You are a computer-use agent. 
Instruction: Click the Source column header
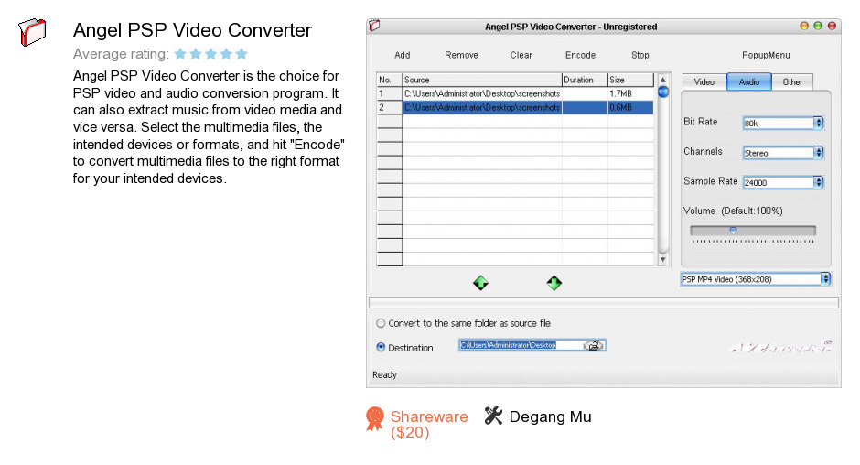[x=482, y=80]
